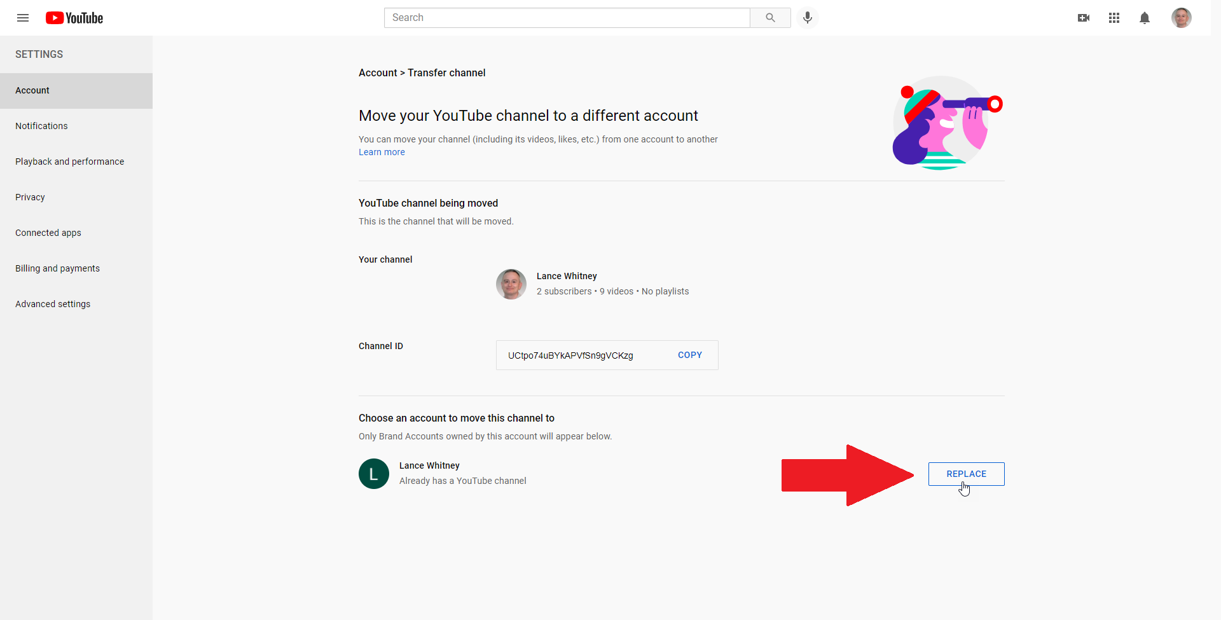This screenshot has width=1221, height=620.
Task: Focus the Search input field
Action: [567, 18]
